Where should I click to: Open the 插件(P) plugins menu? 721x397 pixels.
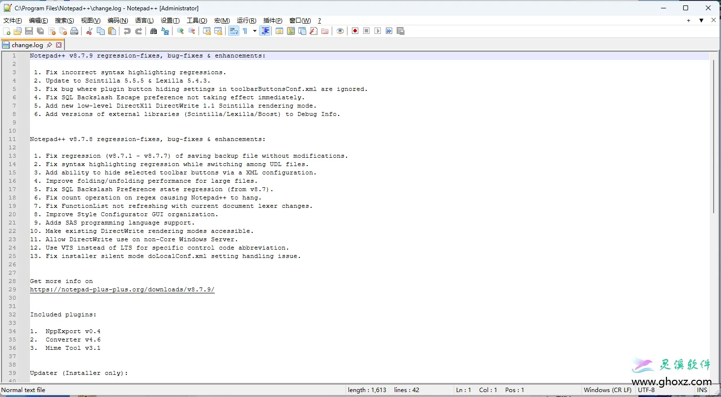click(x=273, y=21)
